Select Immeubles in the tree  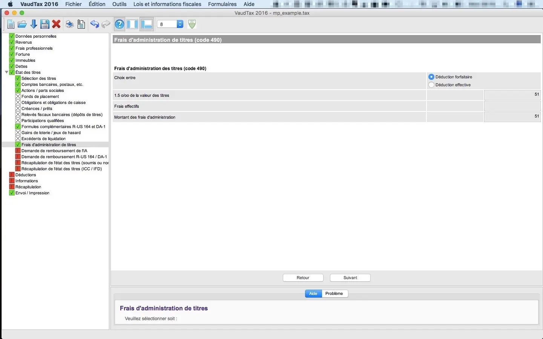click(x=25, y=60)
